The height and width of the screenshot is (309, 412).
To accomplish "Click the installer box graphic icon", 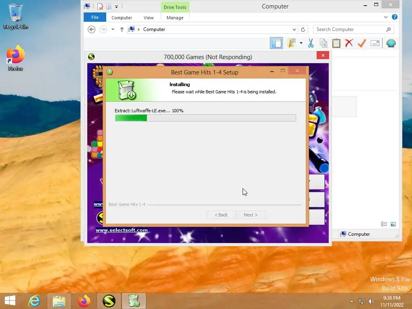I will pyautogui.click(x=127, y=90).
